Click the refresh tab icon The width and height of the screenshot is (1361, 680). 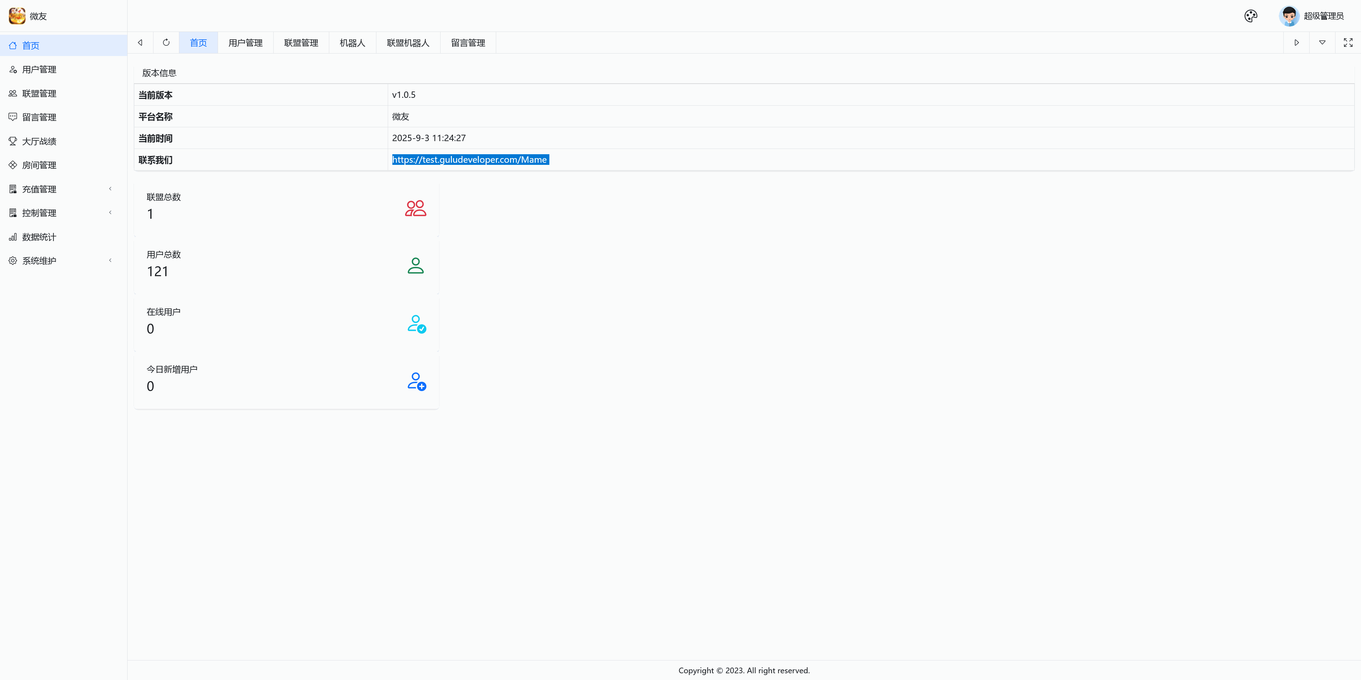167,43
